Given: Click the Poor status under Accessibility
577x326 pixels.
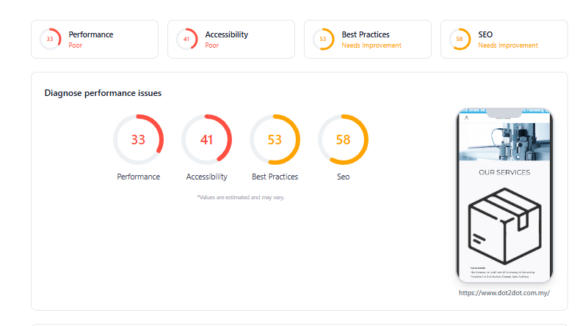Looking at the screenshot, I should coord(212,45).
